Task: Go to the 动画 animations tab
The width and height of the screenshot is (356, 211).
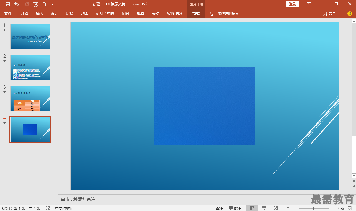Action: (85, 14)
